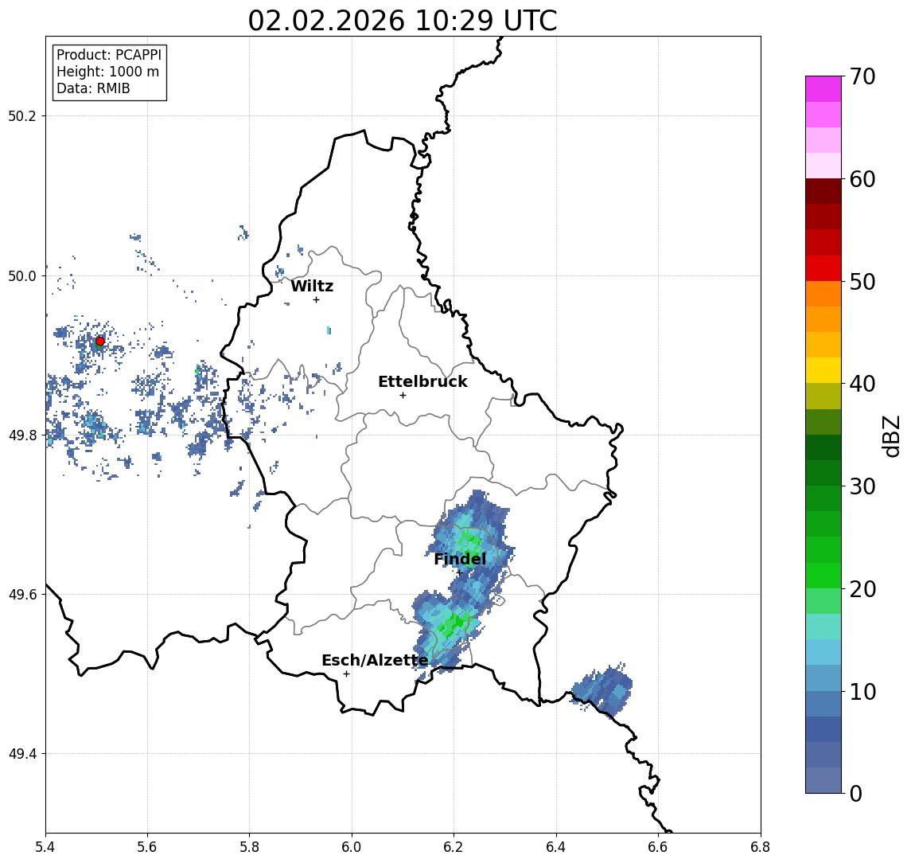Click the longitude axis label 6.0
Viewport: 911px width, 863px height.
[x=352, y=847]
